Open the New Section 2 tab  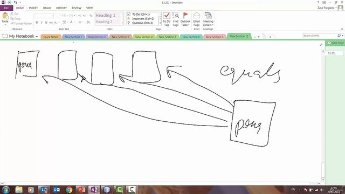pos(97,37)
